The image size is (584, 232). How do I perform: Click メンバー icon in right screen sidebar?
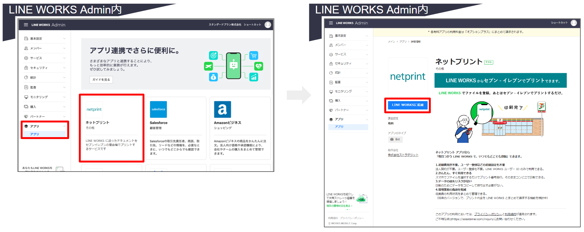331,45
